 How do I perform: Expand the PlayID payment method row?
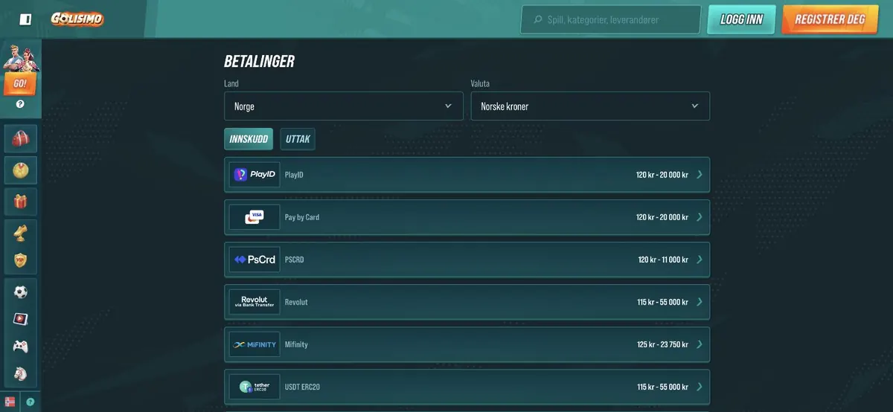[467, 175]
